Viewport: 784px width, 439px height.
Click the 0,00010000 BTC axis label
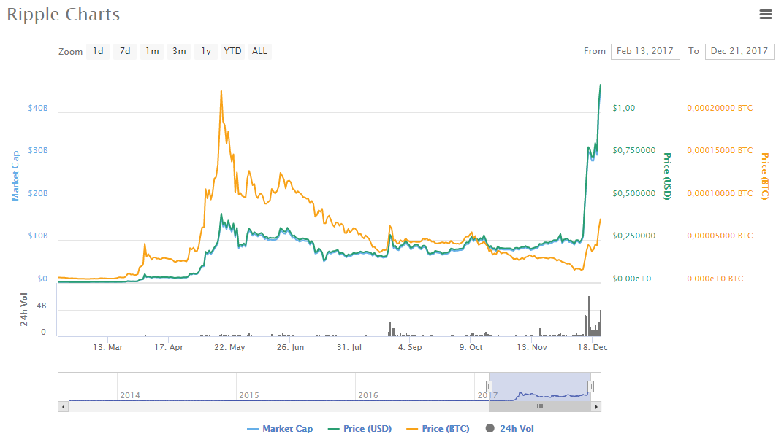[x=720, y=193]
